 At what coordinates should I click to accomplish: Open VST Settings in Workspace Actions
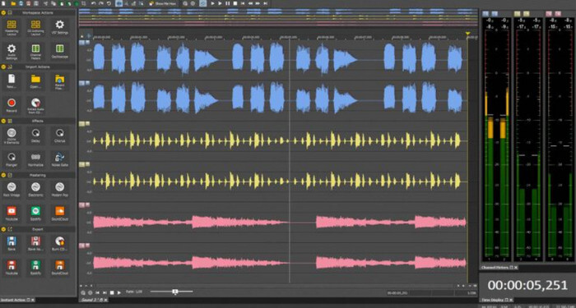[x=59, y=27]
